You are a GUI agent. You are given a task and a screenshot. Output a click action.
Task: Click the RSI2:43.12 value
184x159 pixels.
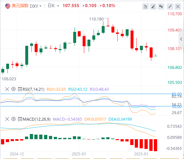pos(78,89)
